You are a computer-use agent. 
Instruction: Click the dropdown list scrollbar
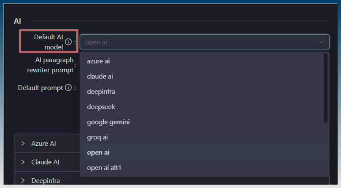(325, 87)
